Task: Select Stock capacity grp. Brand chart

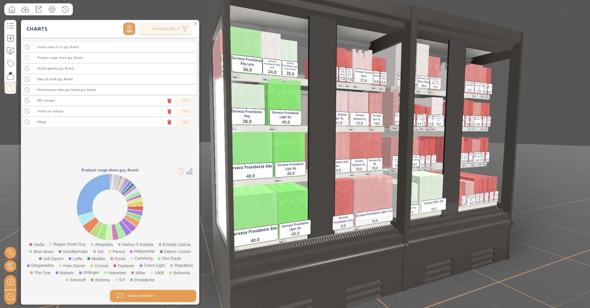Action: [110, 69]
